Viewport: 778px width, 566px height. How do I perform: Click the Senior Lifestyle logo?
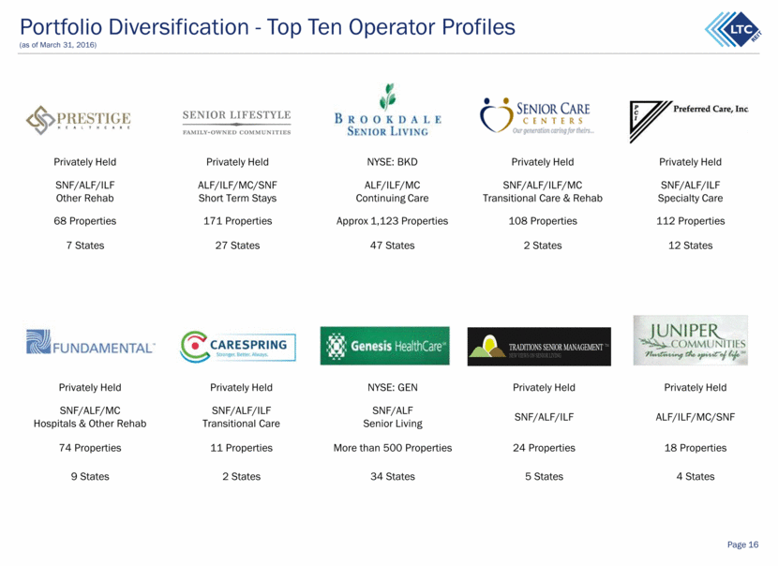[236, 122]
